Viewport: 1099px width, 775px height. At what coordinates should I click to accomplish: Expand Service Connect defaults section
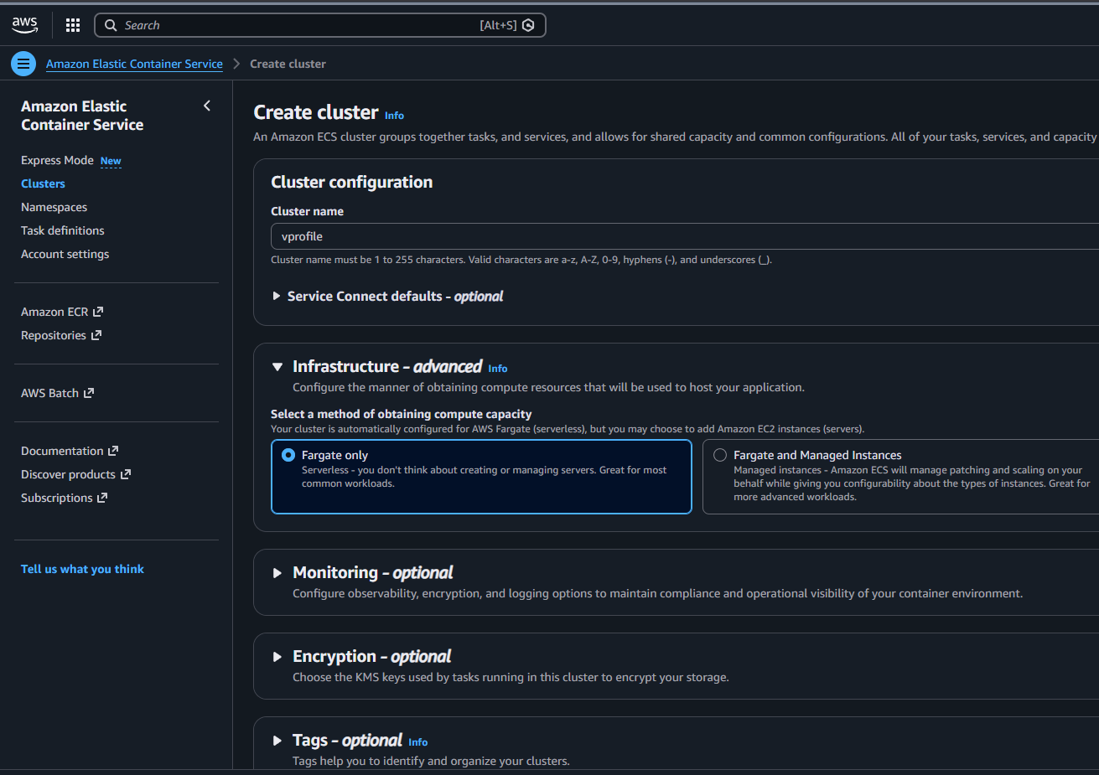coord(277,297)
